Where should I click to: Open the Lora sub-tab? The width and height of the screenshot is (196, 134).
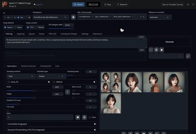coord(57,66)
